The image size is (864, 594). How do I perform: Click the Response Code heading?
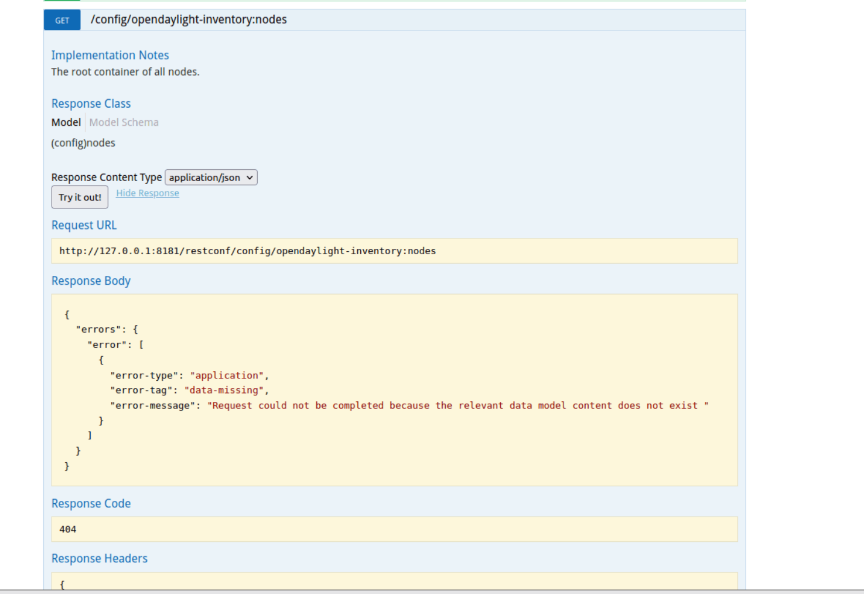pos(91,504)
